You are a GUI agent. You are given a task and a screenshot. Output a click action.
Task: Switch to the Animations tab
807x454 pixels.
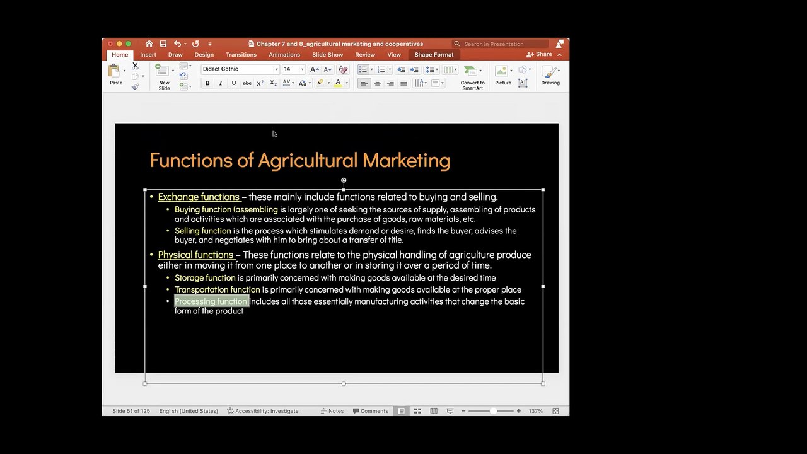(284, 55)
